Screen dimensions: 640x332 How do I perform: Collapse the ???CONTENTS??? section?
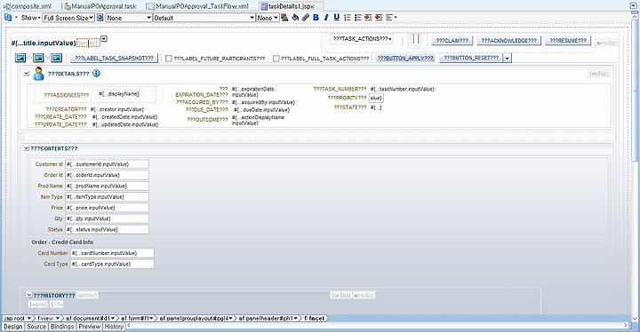click(27, 148)
